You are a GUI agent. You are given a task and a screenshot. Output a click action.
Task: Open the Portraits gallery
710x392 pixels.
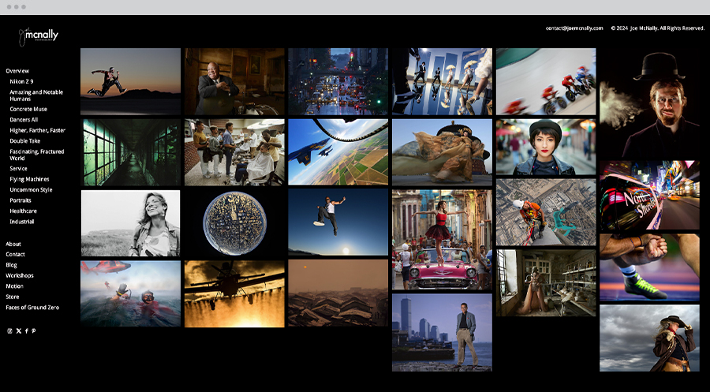point(21,200)
